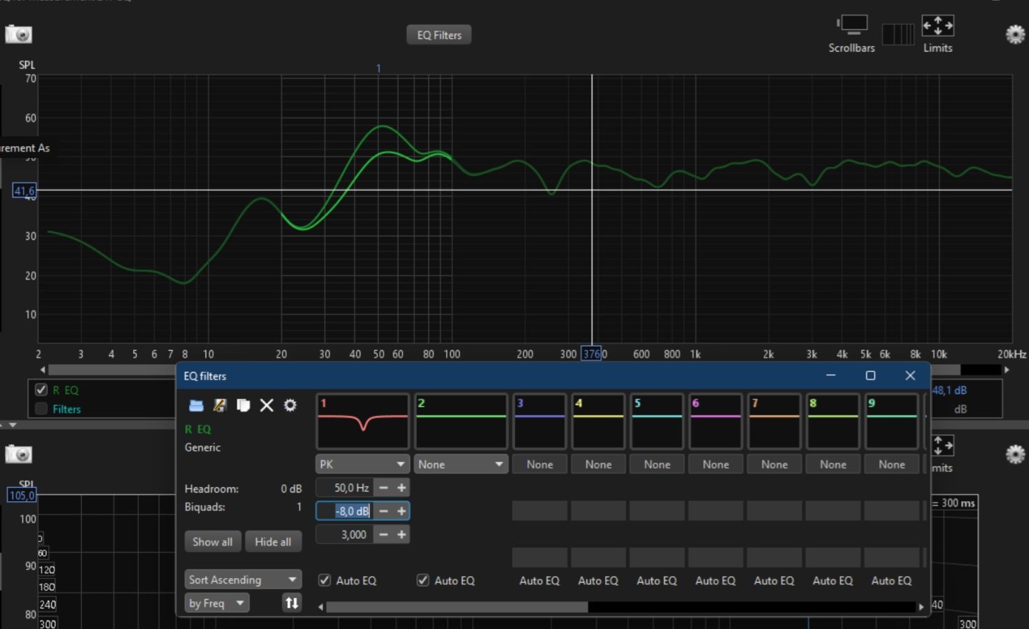Open filter 9 None type dropdown
This screenshot has width=1029, height=629.
pyautogui.click(x=892, y=464)
